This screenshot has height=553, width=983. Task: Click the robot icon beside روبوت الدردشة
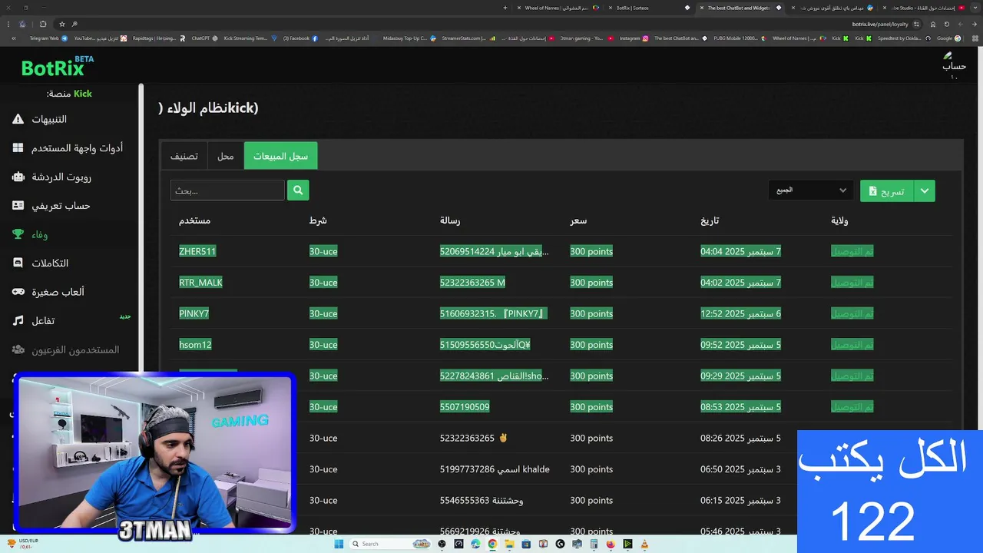[x=18, y=177]
